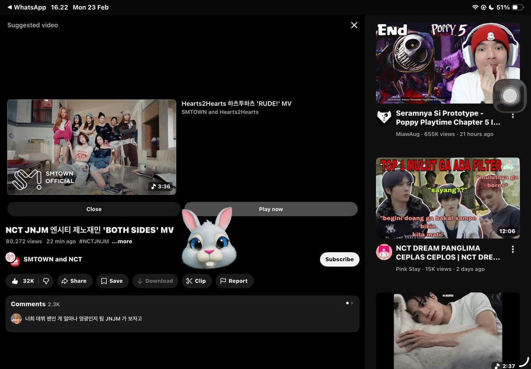The height and width of the screenshot is (369, 531).
Task: Tap the video title BOTH SIDES MV
Action: coord(89,230)
